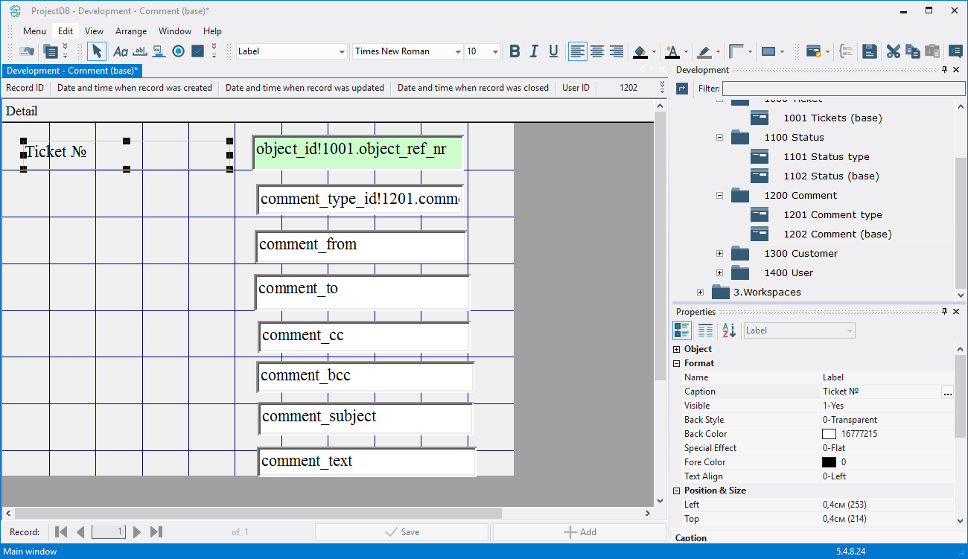The height and width of the screenshot is (559, 968).
Task: Toggle underline formatting
Action: coord(553,51)
